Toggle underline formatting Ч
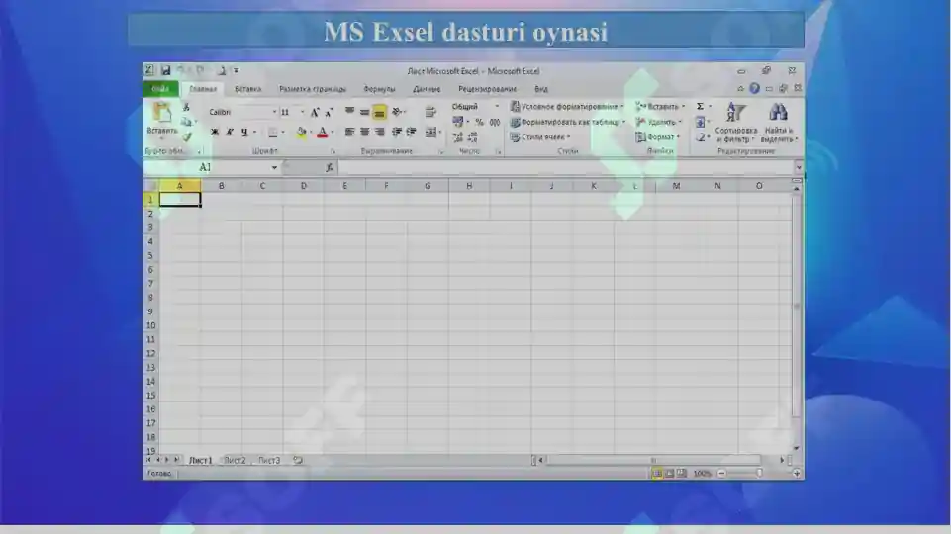951x534 pixels. [244, 133]
